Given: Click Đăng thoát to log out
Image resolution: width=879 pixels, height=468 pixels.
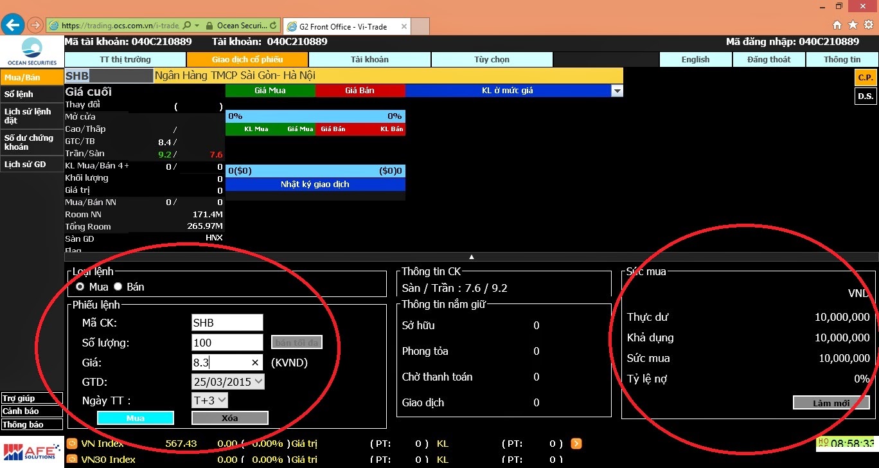Looking at the screenshot, I should [768, 59].
